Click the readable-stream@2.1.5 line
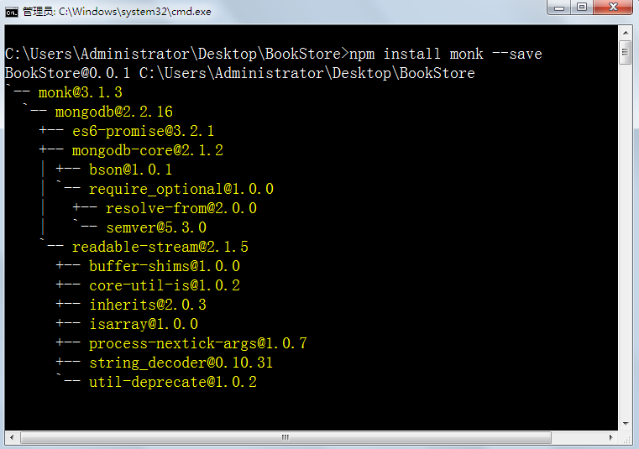 [x=160, y=247]
